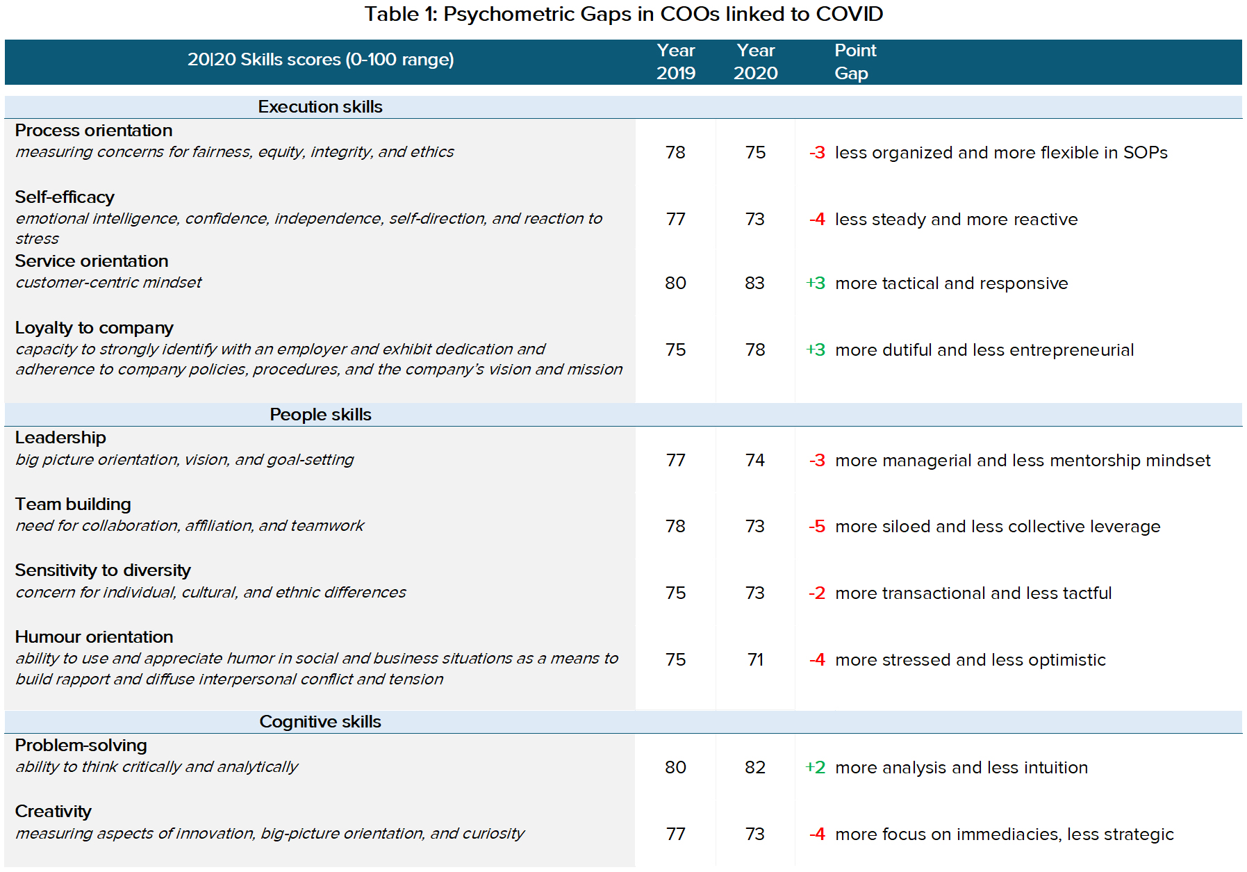Image resolution: width=1247 pixels, height=872 pixels.
Task: Click the "Point Gap" column header
Action: (854, 62)
